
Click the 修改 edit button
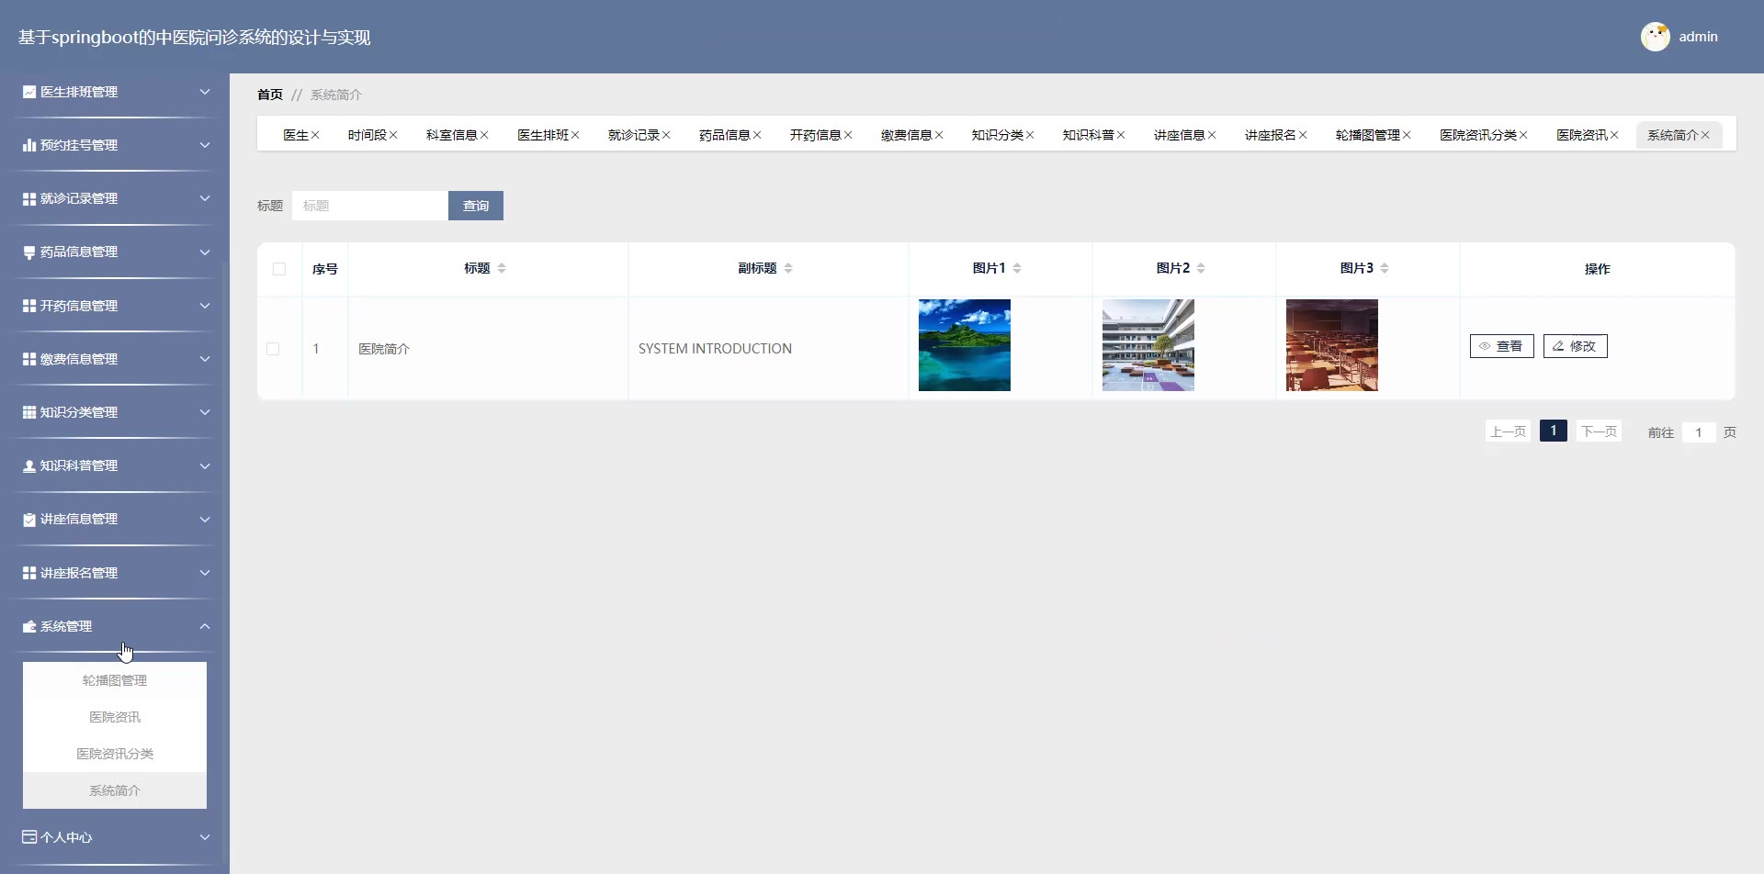(1576, 346)
